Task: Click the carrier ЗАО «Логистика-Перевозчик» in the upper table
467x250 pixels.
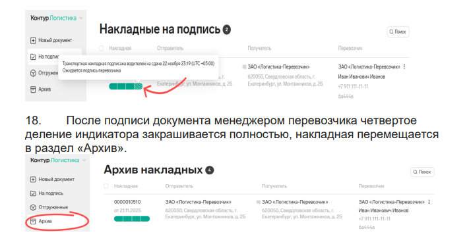Action: tap(369, 67)
